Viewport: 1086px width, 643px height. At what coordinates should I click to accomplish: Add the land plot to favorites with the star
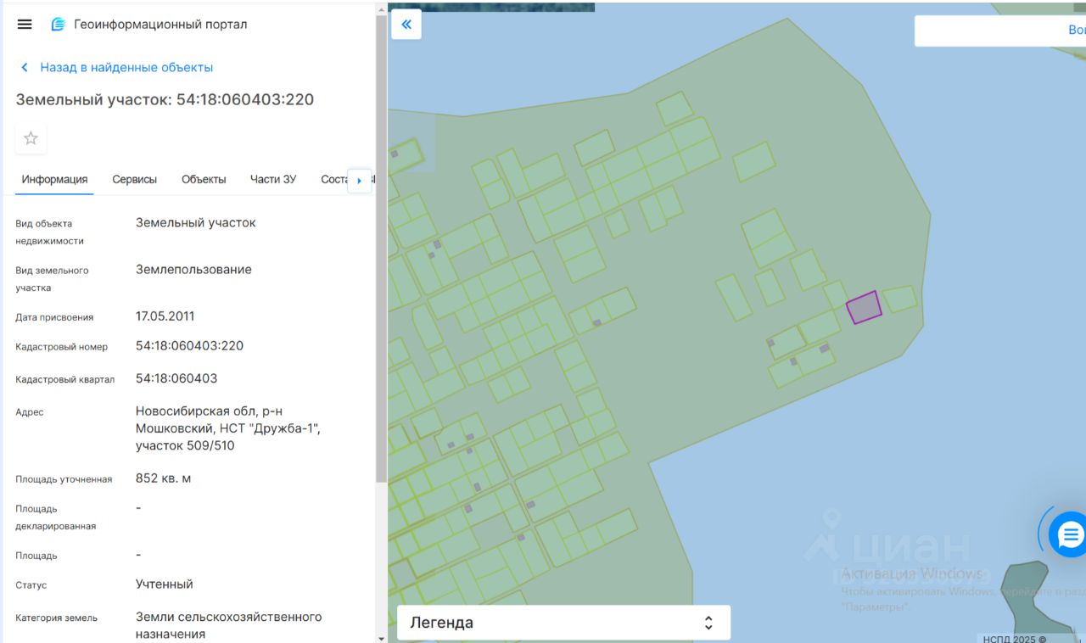point(31,138)
